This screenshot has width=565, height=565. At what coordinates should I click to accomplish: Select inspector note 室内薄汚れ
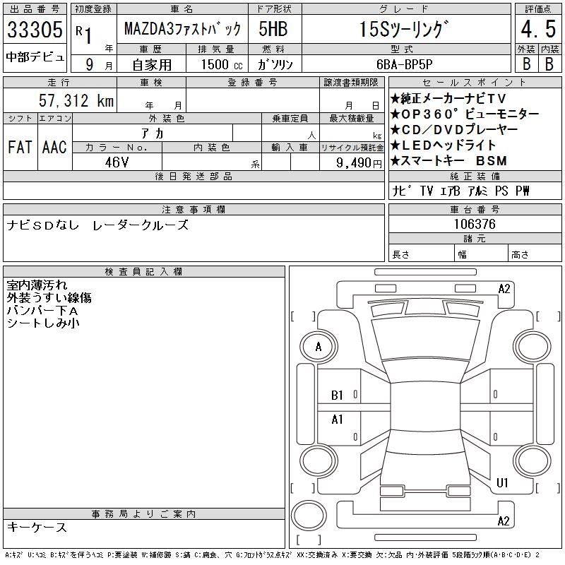tap(37, 285)
